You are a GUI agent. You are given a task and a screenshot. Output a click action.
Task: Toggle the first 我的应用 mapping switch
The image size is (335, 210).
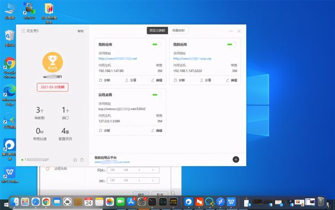tap(157, 44)
